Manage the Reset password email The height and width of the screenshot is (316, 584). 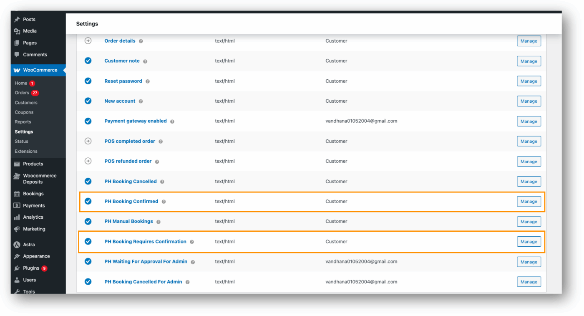[529, 81]
